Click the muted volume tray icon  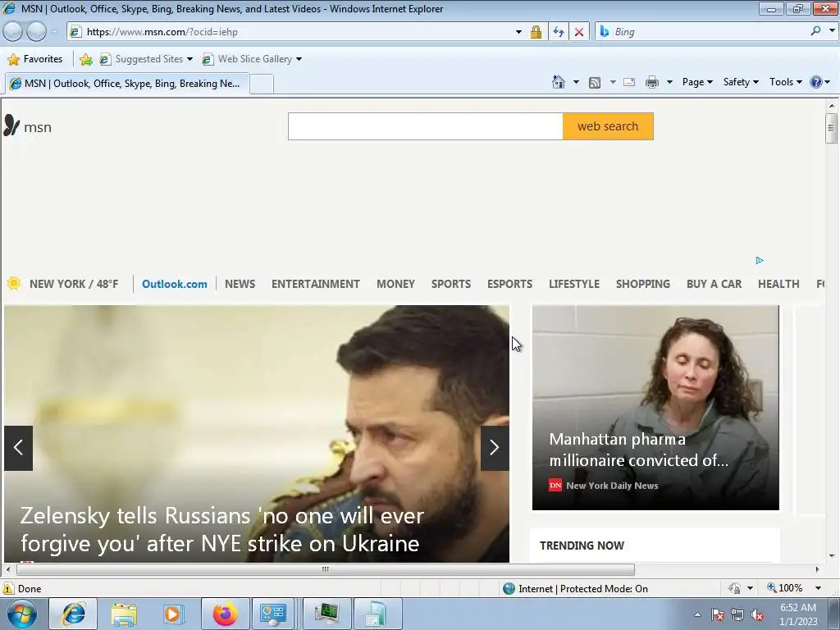757,614
